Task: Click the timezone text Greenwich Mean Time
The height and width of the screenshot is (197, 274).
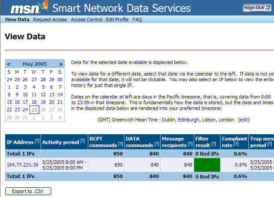Action: point(166,120)
